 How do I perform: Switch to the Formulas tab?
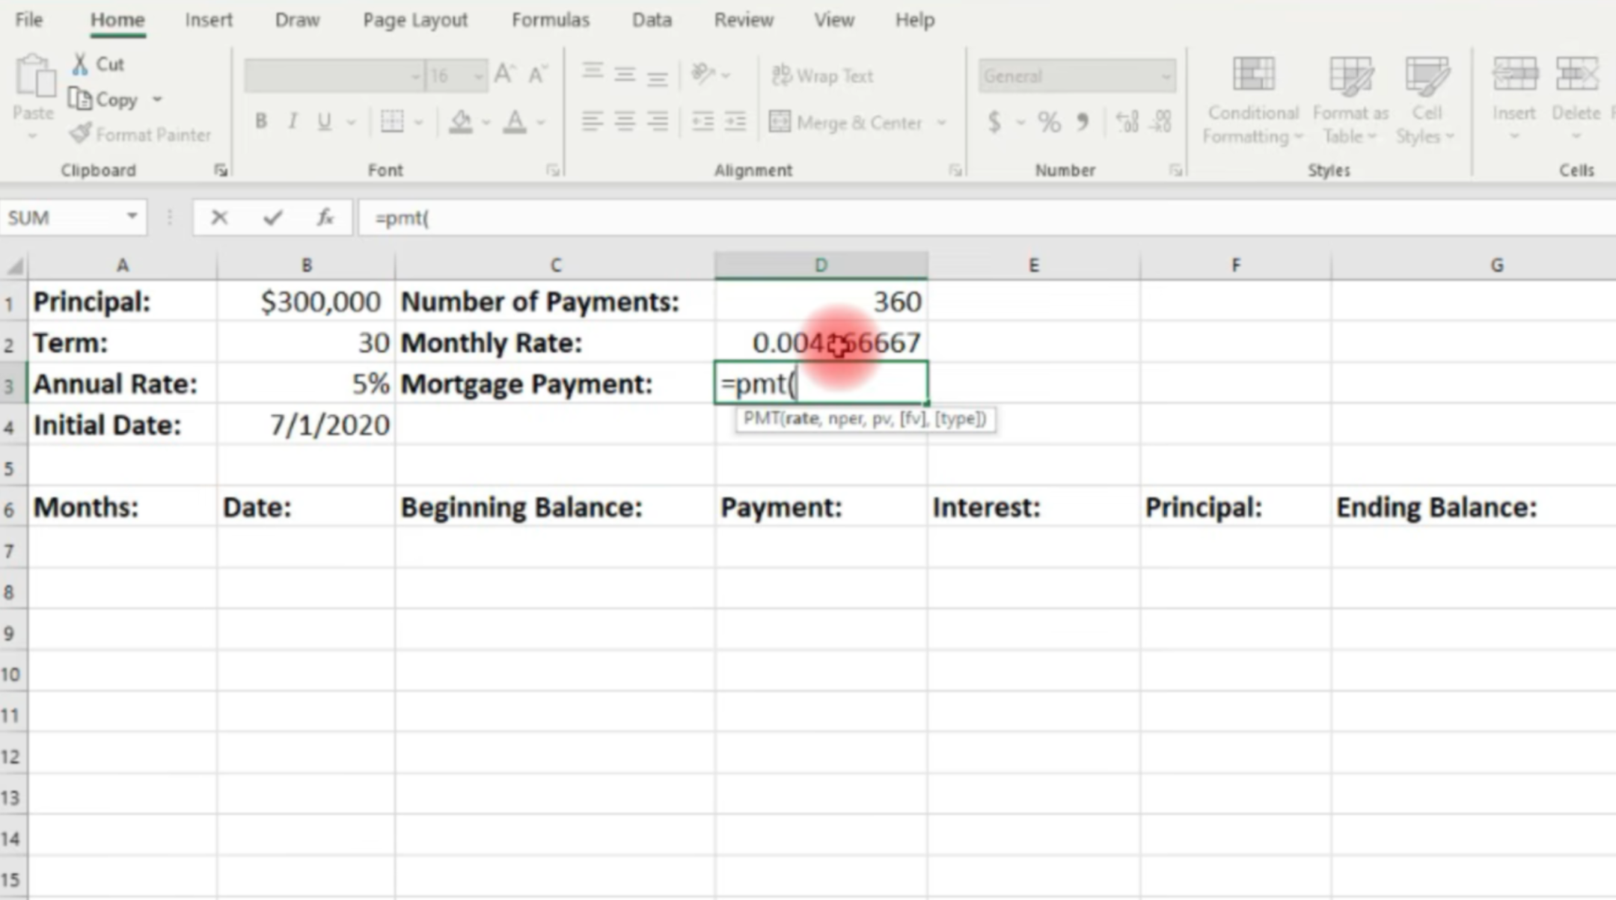click(551, 20)
